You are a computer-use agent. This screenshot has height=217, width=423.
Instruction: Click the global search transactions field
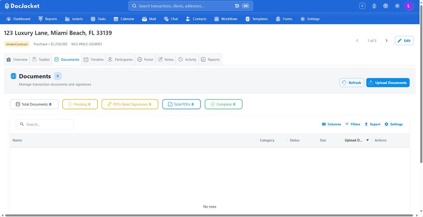[x=190, y=6]
